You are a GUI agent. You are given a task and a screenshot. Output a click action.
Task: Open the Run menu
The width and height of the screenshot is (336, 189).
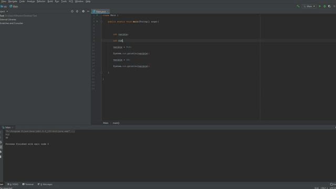(57, 1)
